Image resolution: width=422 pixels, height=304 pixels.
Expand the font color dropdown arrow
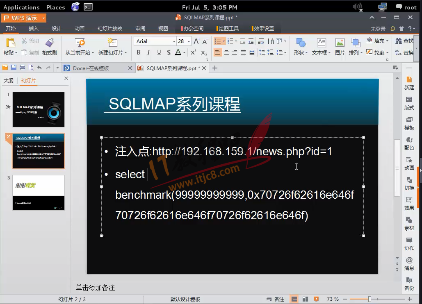point(185,53)
